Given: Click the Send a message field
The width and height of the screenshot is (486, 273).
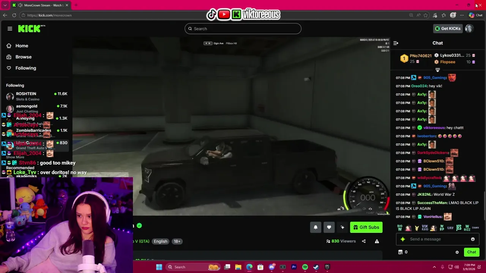Looking at the screenshot, I should (x=437, y=239).
